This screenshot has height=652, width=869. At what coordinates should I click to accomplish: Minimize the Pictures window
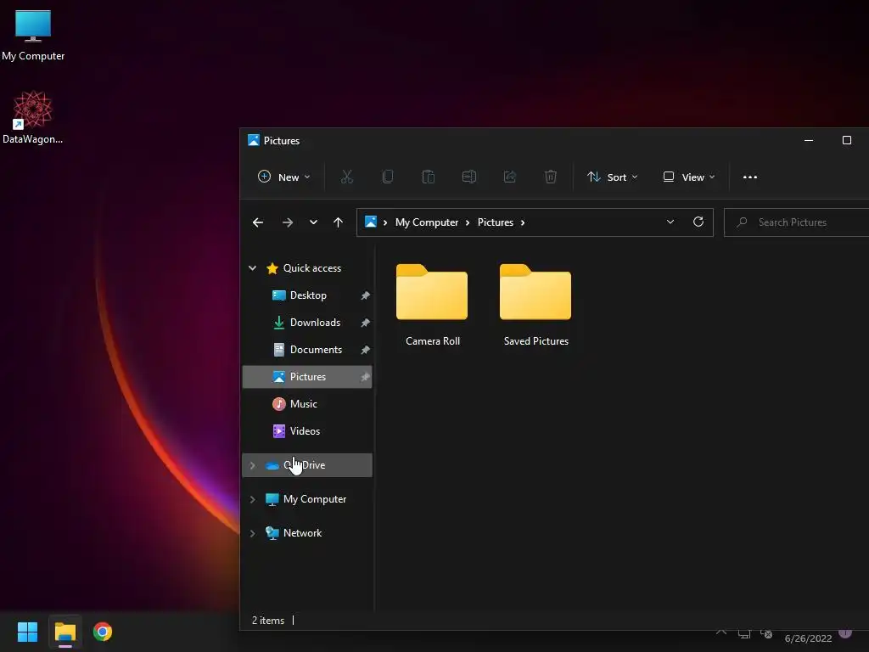click(809, 140)
